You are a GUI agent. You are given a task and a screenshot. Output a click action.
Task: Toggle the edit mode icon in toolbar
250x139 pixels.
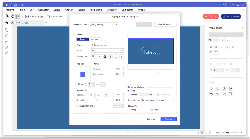click(18, 16)
